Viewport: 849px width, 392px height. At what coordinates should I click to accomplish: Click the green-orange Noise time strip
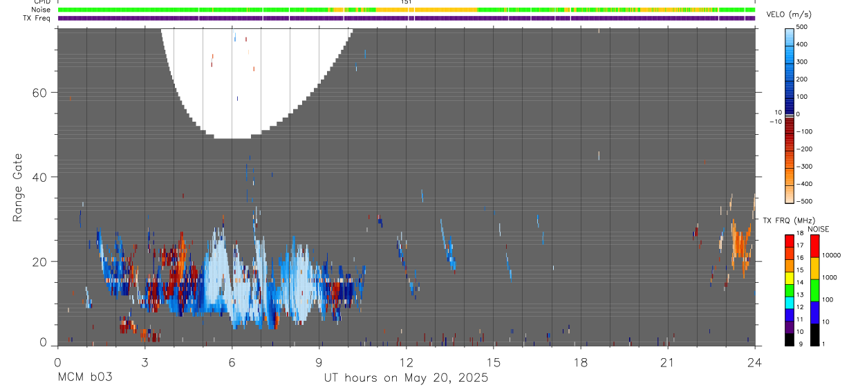coord(407,10)
